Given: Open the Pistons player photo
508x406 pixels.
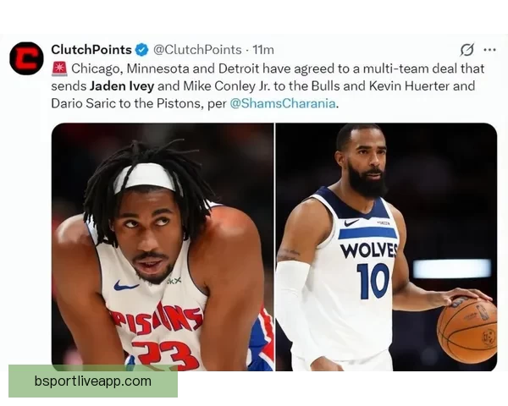Looking at the screenshot, I should coord(163,247).
